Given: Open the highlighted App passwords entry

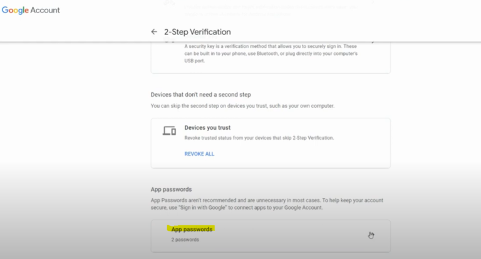Looking at the screenshot, I should click(x=192, y=229).
